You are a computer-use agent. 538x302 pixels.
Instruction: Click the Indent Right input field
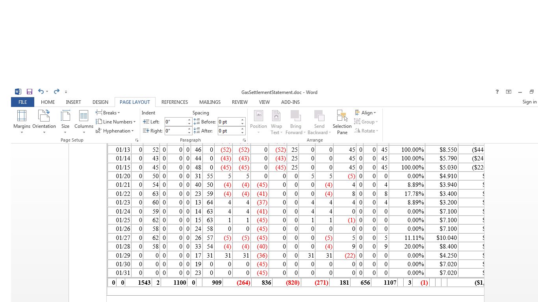click(x=176, y=131)
